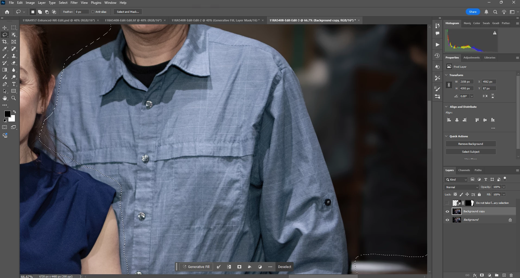Click Deselect in the contextual taskbar
This screenshot has width=520, height=278.
[284, 267]
